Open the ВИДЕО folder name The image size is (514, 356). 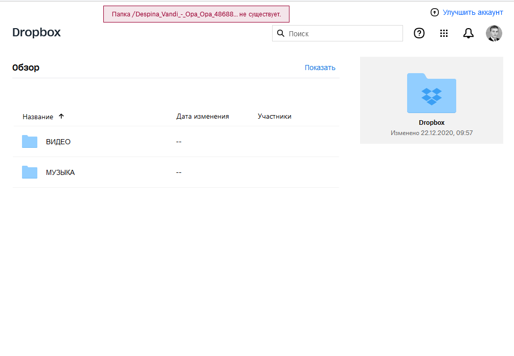[x=58, y=142]
